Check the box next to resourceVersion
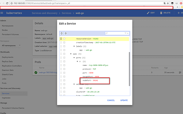The width and height of the screenshot is (183, 114). pyautogui.click(x=64, y=39)
